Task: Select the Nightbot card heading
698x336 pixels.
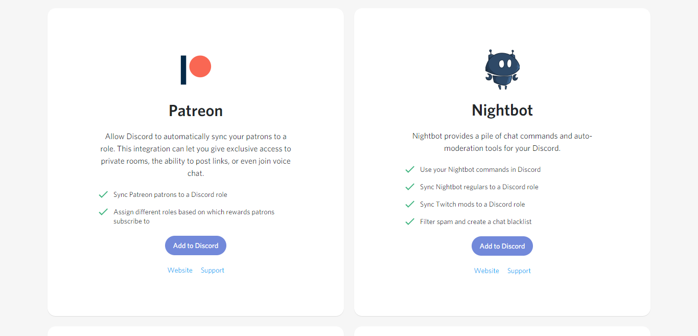Action: 502,110
